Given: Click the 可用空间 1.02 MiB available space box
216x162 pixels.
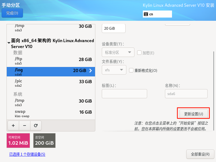Looking at the screenshot, I should [x=18, y=140].
